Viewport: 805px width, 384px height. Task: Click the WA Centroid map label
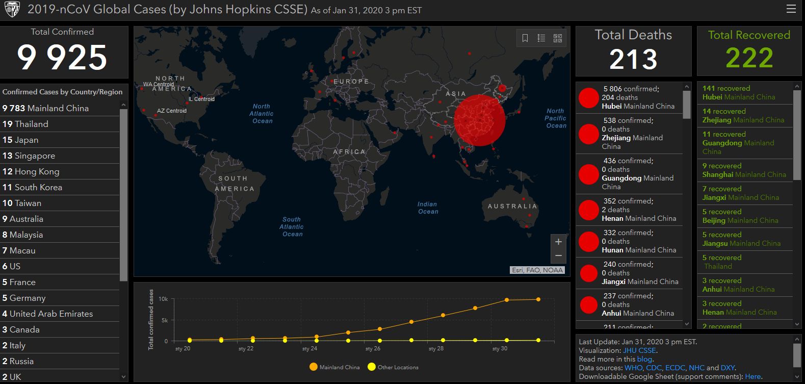click(159, 84)
